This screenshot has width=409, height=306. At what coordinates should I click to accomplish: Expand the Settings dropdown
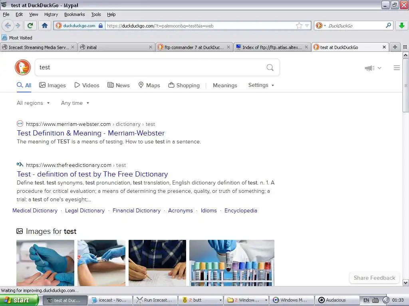(261, 85)
